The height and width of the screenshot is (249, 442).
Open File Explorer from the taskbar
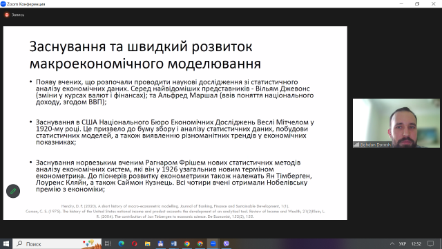click(147, 243)
